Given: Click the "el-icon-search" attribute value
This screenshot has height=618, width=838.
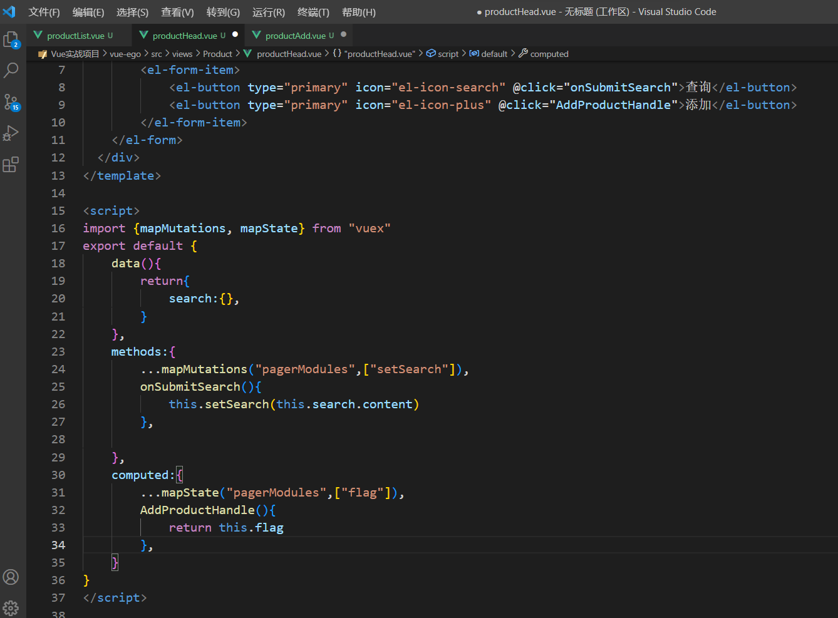Looking at the screenshot, I should pos(448,88).
